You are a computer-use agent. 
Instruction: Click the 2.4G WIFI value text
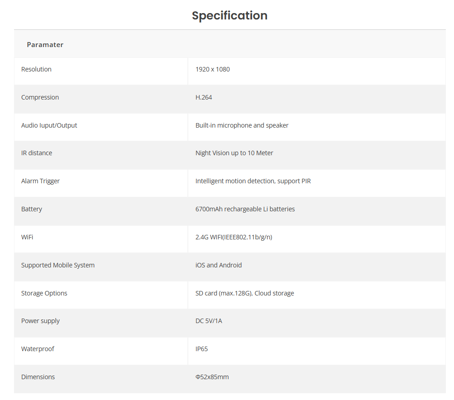pyautogui.click(x=234, y=237)
